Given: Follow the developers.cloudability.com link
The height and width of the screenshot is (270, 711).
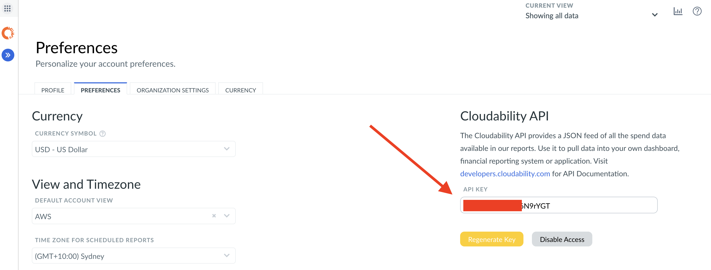Looking at the screenshot, I should (x=505, y=174).
